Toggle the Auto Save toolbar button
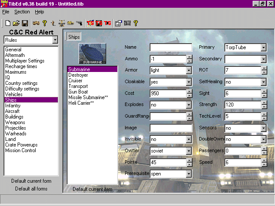Screen dimensions: 275x206 click(127, 23)
